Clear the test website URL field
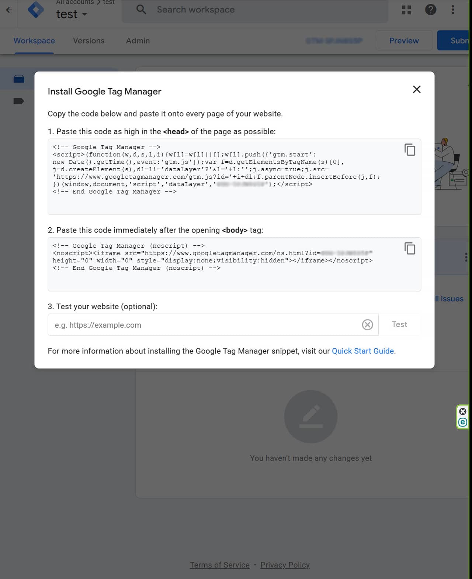The height and width of the screenshot is (579, 472). pyautogui.click(x=367, y=325)
